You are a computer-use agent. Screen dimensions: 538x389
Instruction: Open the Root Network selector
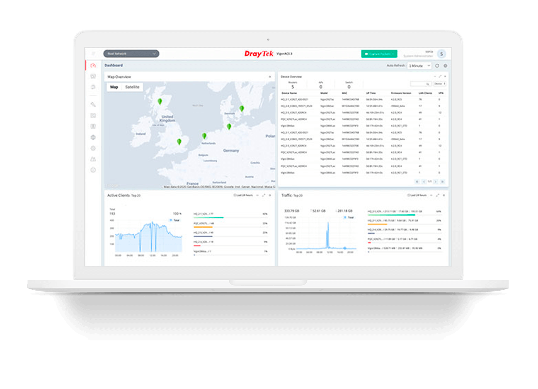131,54
